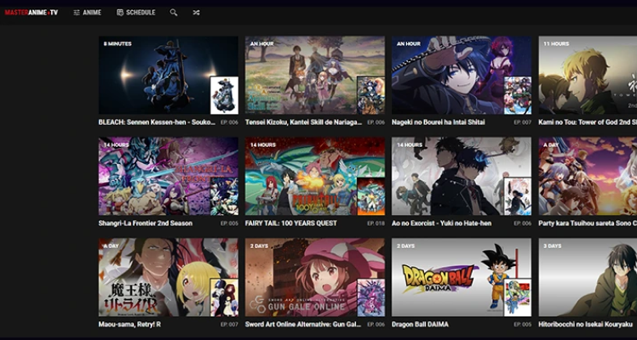Click the Shangri-La Frontier small poster
This screenshot has width=637, height=340.
click(224, 196)
